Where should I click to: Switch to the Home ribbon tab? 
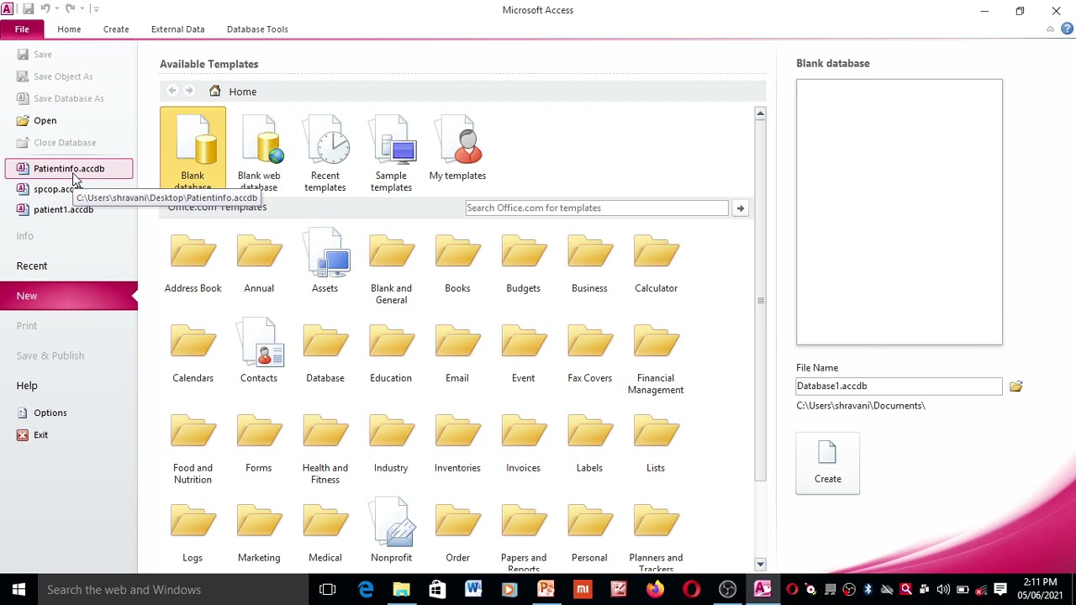[69, 29]
